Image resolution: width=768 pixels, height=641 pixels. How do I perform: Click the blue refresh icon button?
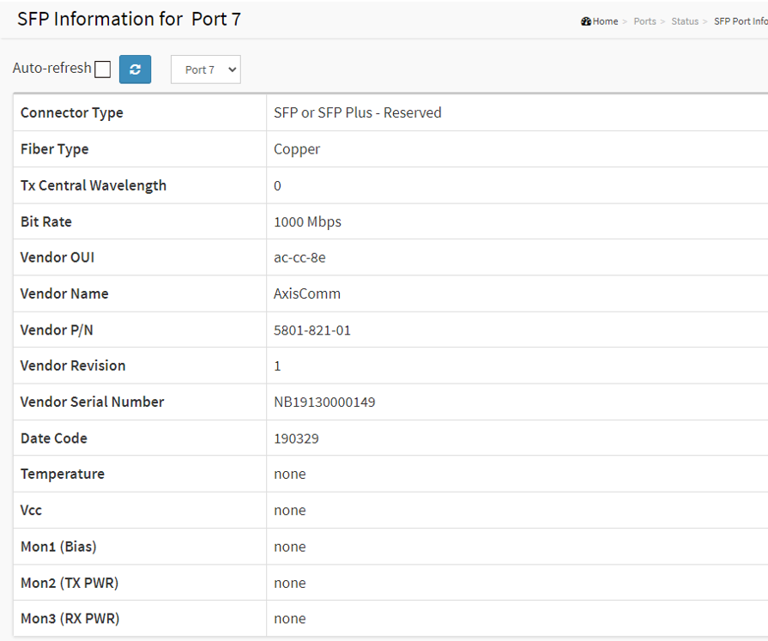click(136, 70)
